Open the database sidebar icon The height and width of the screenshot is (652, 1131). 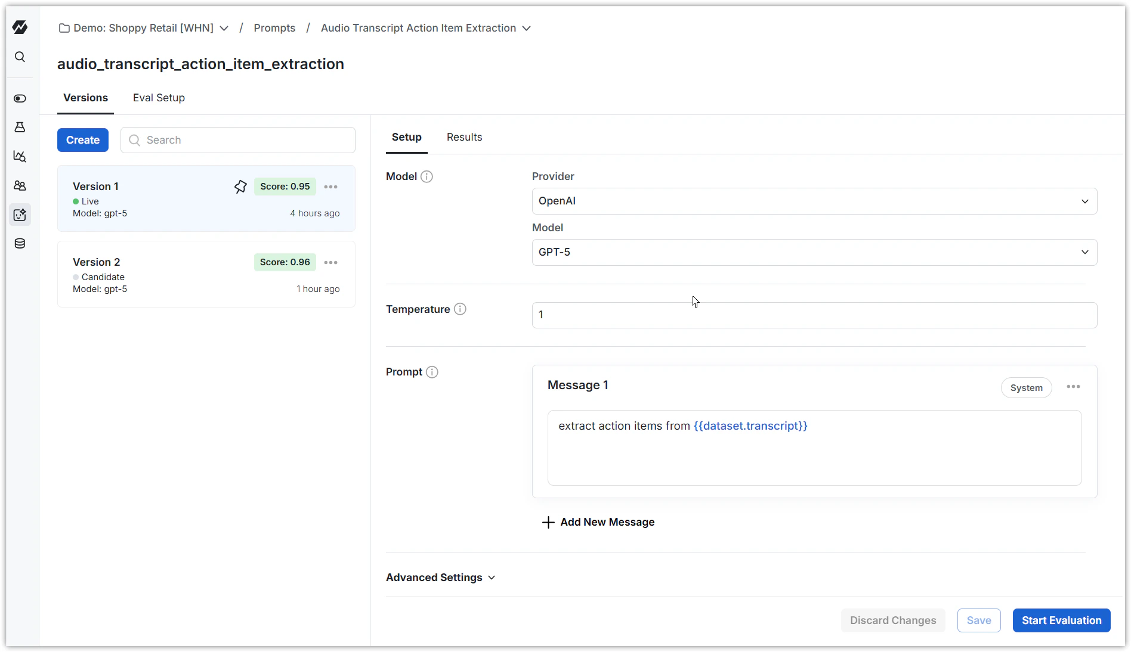pos(20,243)
